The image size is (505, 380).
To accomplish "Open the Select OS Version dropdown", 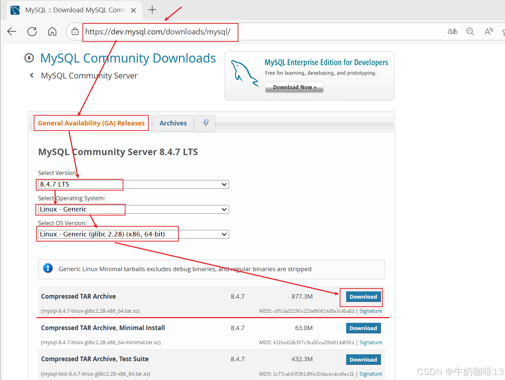I will [133, 234].
